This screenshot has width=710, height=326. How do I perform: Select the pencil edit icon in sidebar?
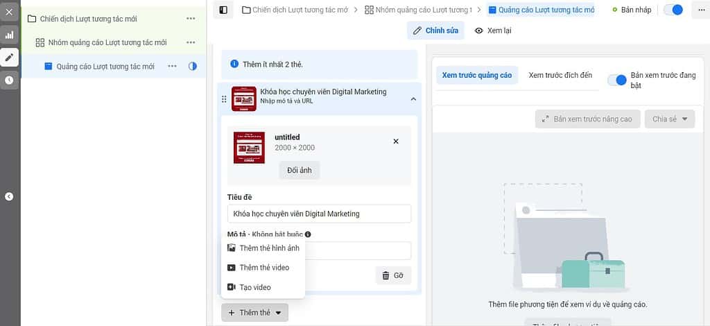9,58
